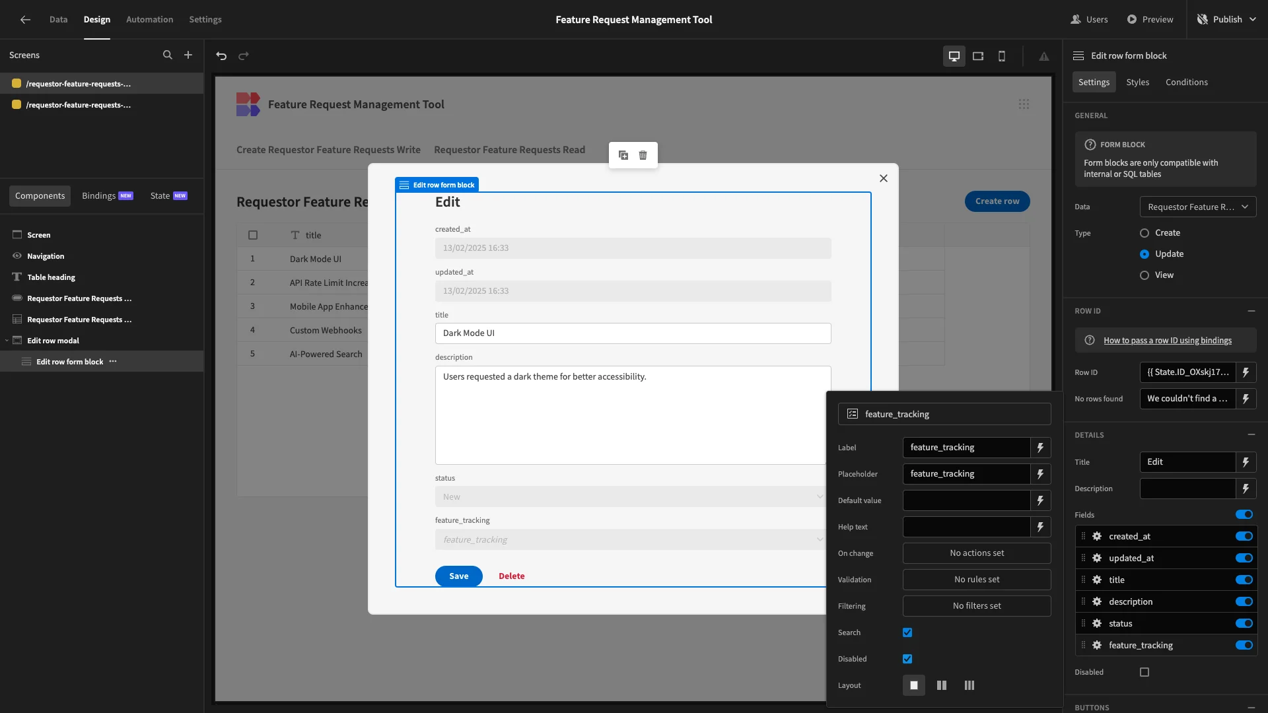Collapse Edit row modal tree item
1268x713 pixels.
pyautogui.click(x=7, y=341)
